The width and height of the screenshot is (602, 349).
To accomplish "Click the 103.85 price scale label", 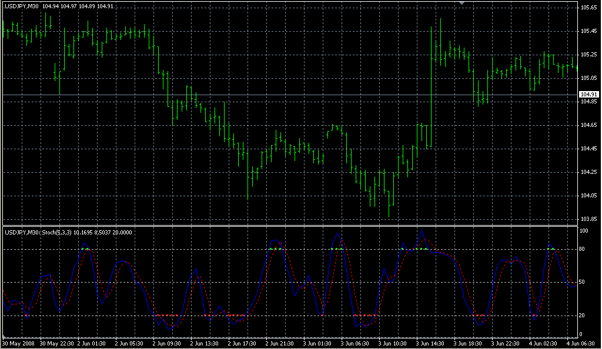I will tap(588, 219).
